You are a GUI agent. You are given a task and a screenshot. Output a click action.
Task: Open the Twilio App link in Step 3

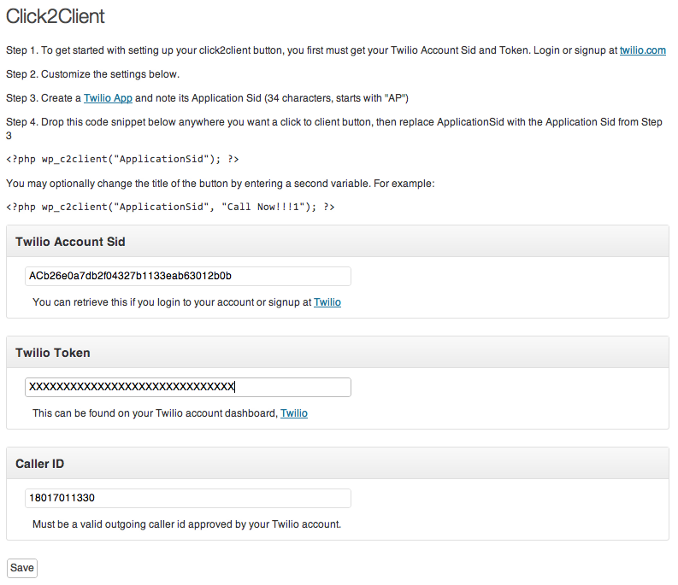108,98
